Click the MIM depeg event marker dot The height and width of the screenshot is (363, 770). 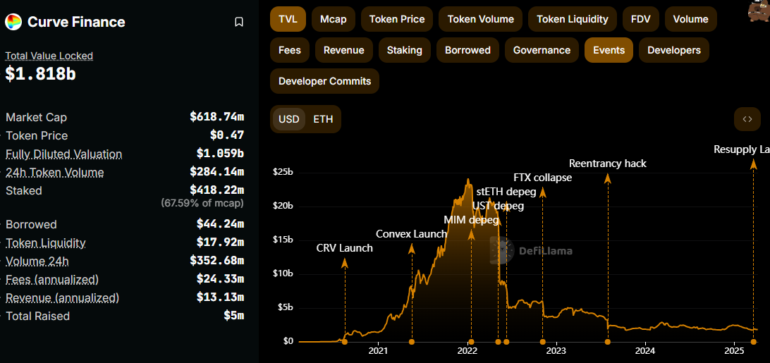(472, 342)
